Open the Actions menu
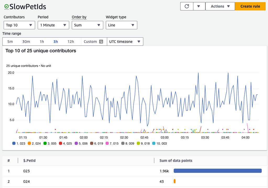 pyautogui.click(x=220, y=6)
